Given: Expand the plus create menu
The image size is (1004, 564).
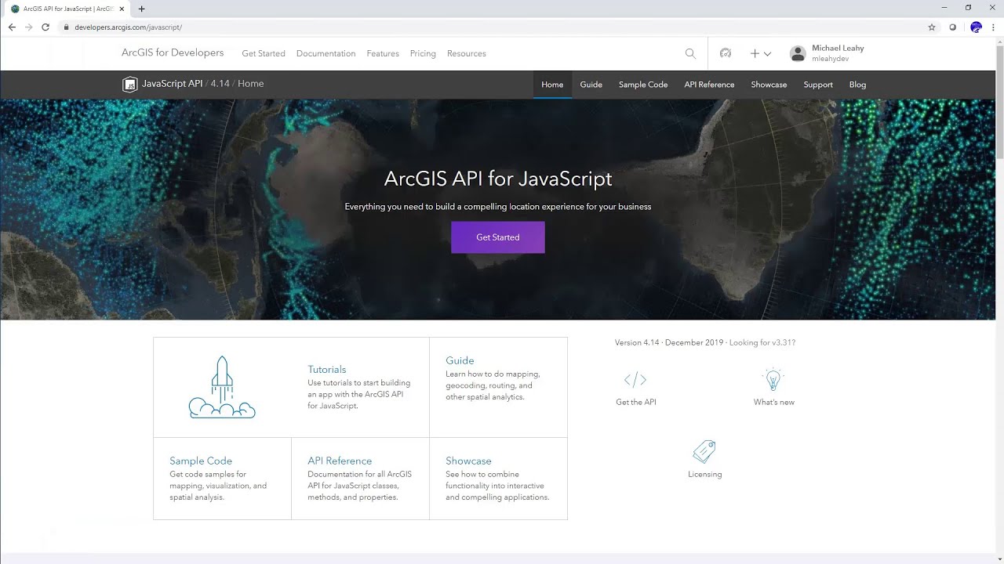Looking at the screenshot, I should click(x=760, y=53).
